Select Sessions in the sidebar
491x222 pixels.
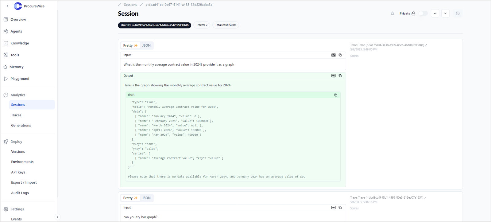(32, 105)
